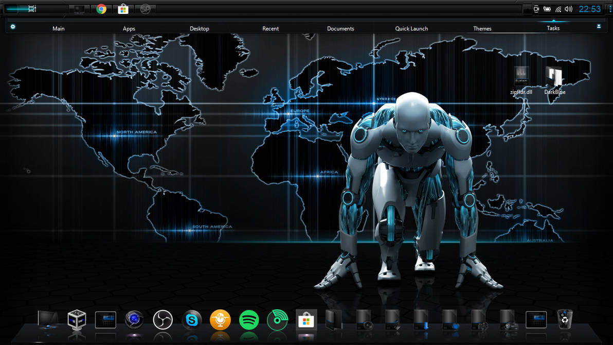Screen dimensions: 613x345
Task: Switch to the Apps tab
Action: pos(129,29)
